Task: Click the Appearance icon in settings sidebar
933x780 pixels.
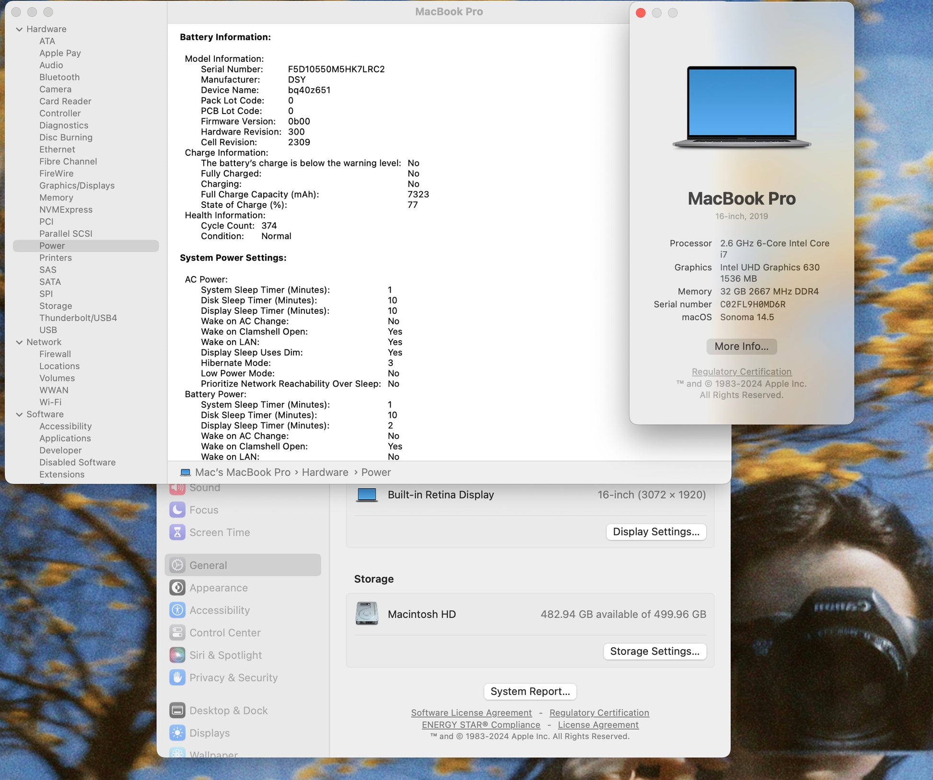Action: pos(177,587)
